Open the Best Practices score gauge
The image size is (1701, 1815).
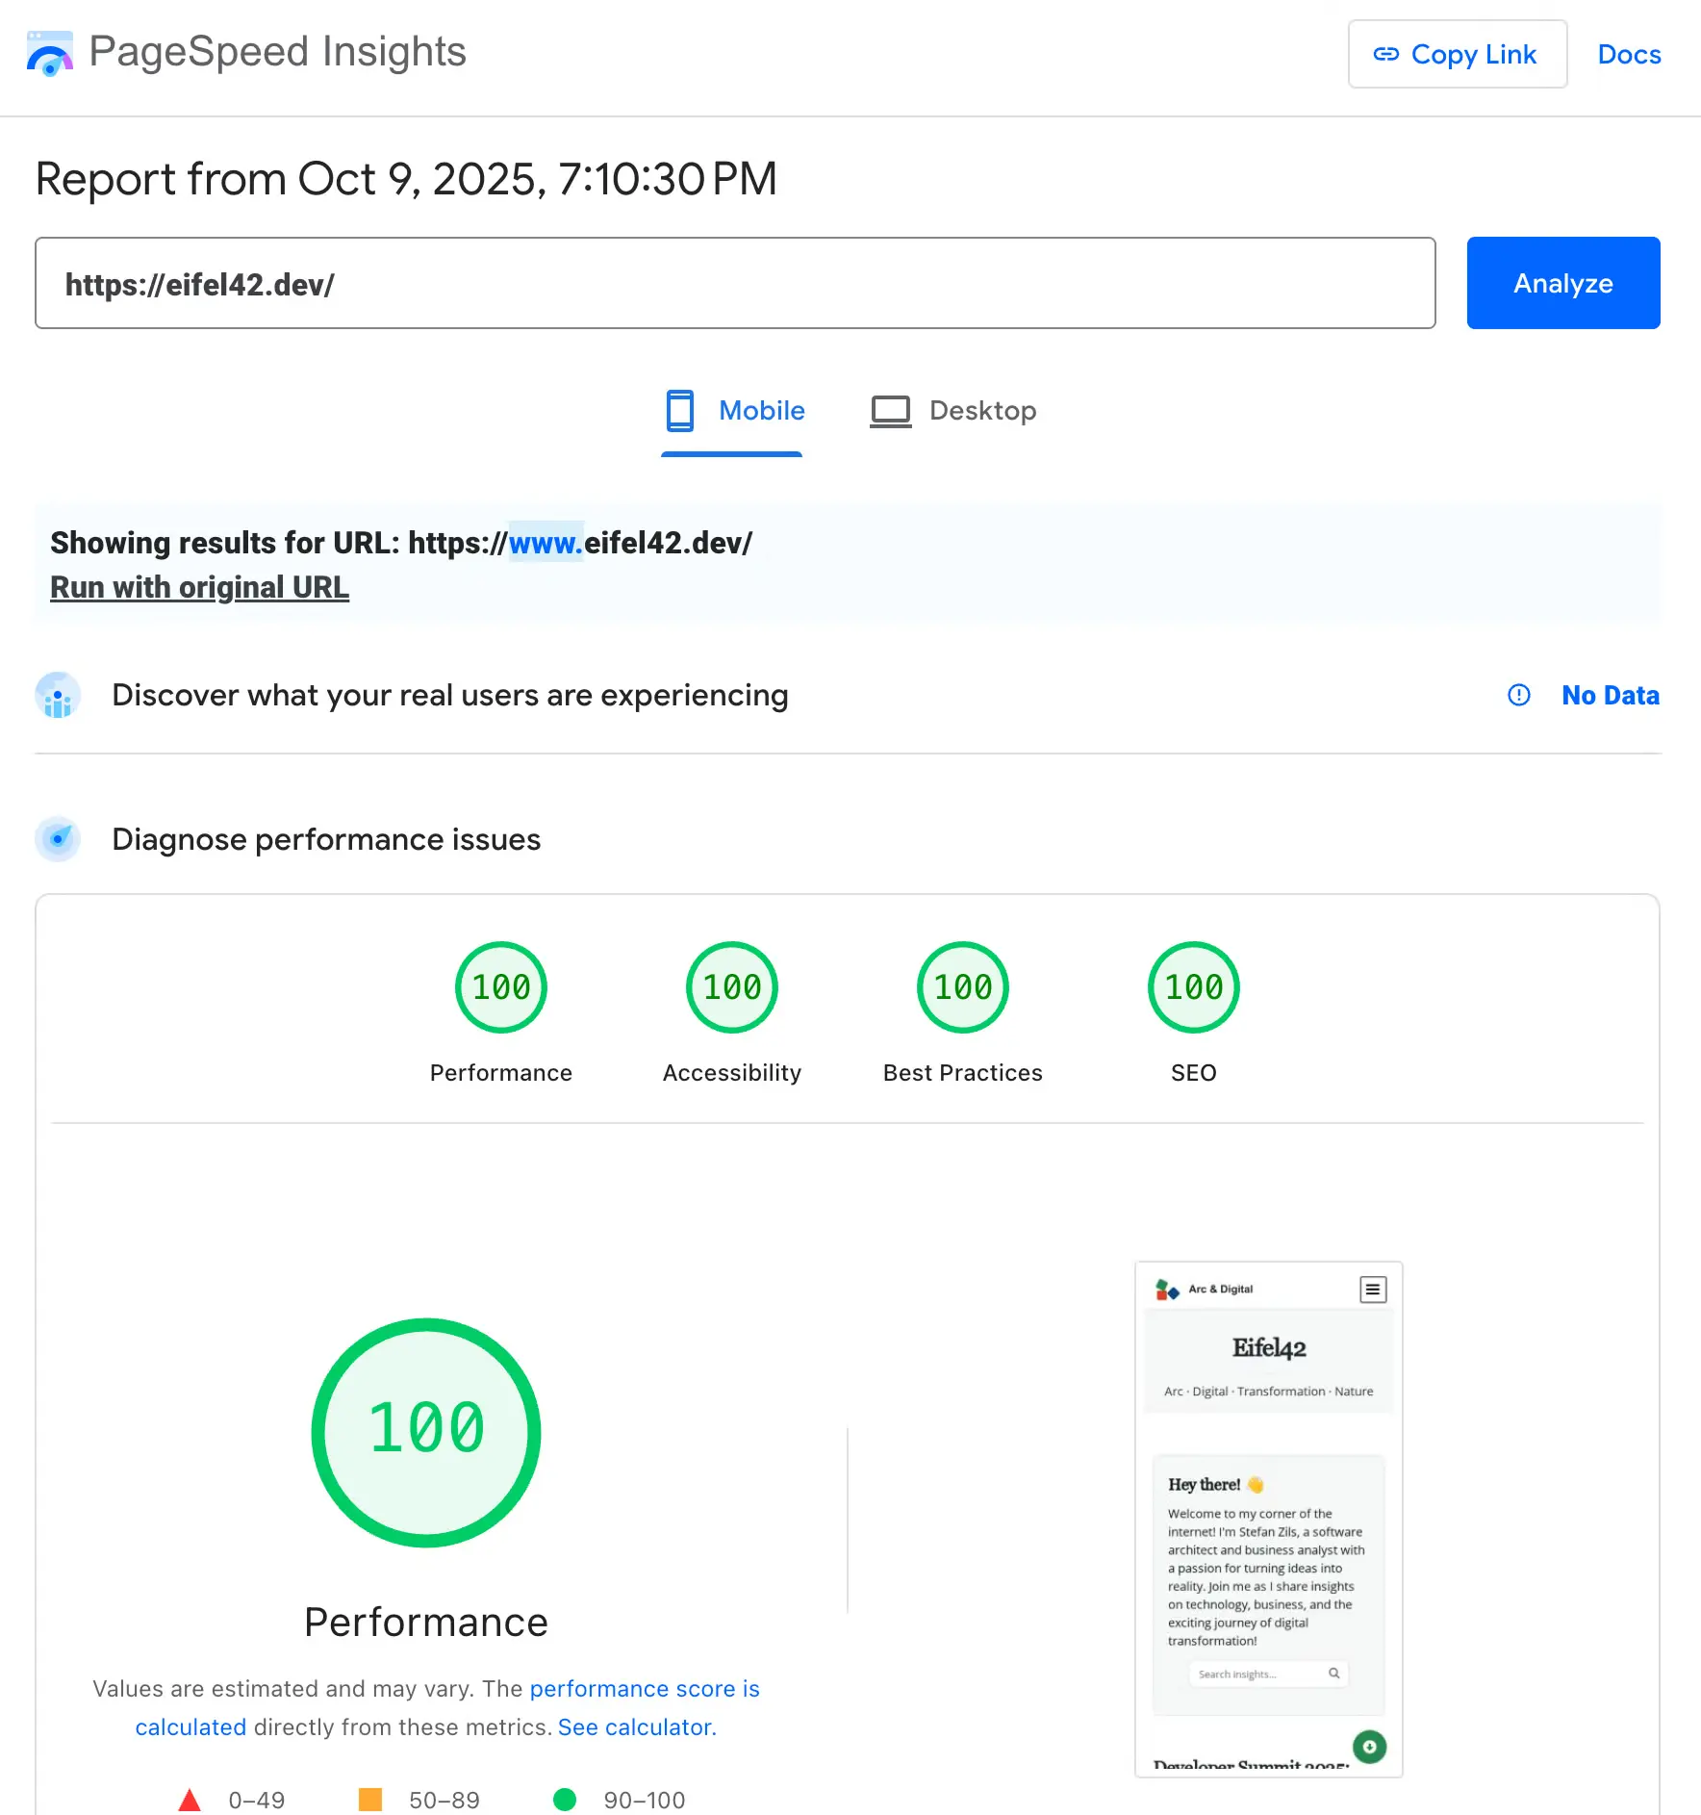962,987
